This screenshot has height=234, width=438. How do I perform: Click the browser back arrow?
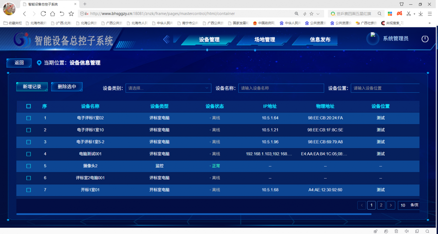point(24,14)
